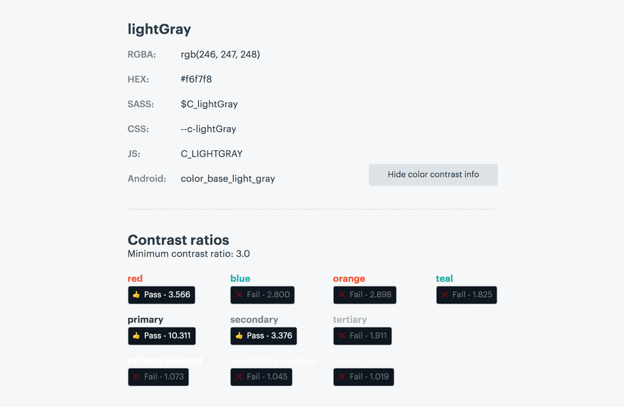Click the lightGray page heading
This screenshot has height=407, width=624.
[x=159, y=29]
